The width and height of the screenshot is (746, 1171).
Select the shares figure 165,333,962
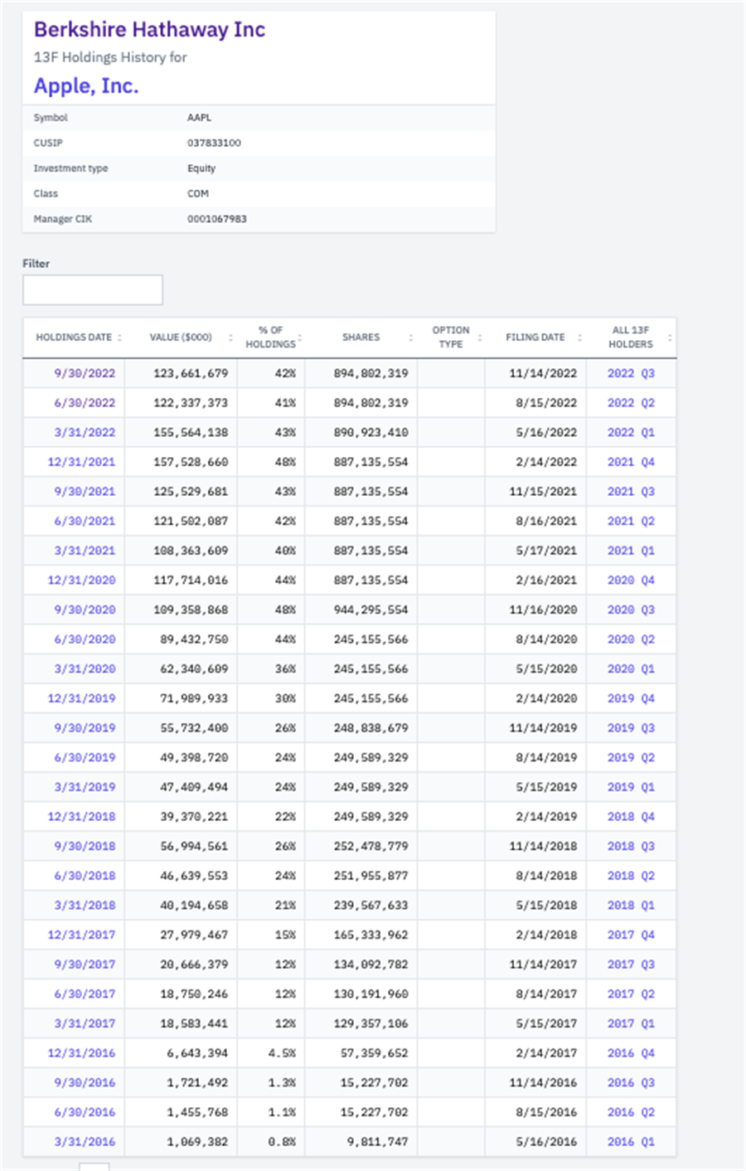tap(371, 935)
